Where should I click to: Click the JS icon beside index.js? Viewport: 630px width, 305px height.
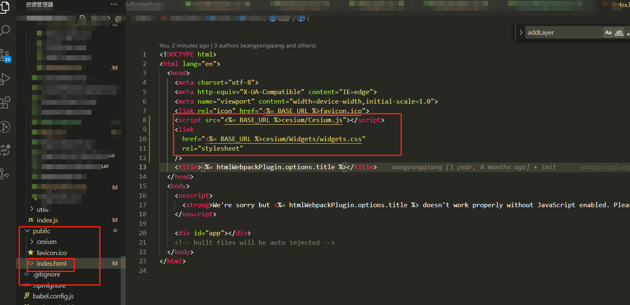30,220
